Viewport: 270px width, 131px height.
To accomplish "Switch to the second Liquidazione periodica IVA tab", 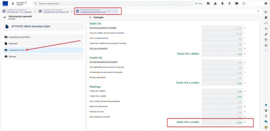I will click(x=56, y=11).
